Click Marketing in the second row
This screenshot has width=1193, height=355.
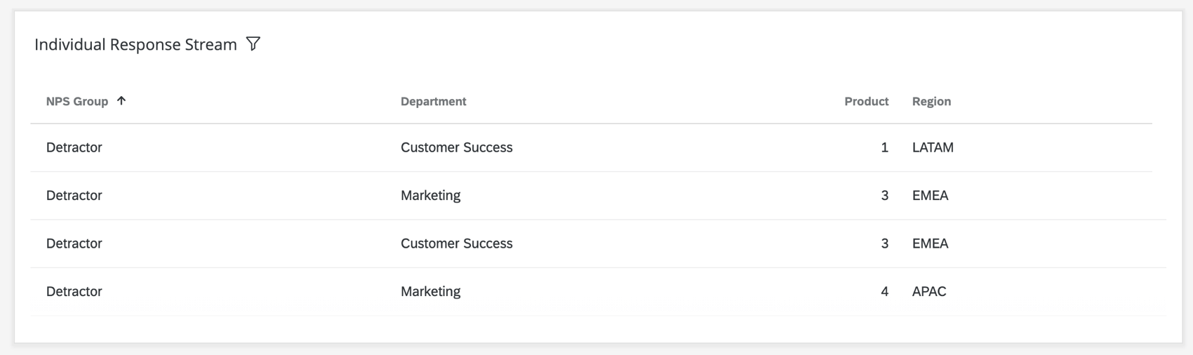pyautogui.click(x=430, y=196)
